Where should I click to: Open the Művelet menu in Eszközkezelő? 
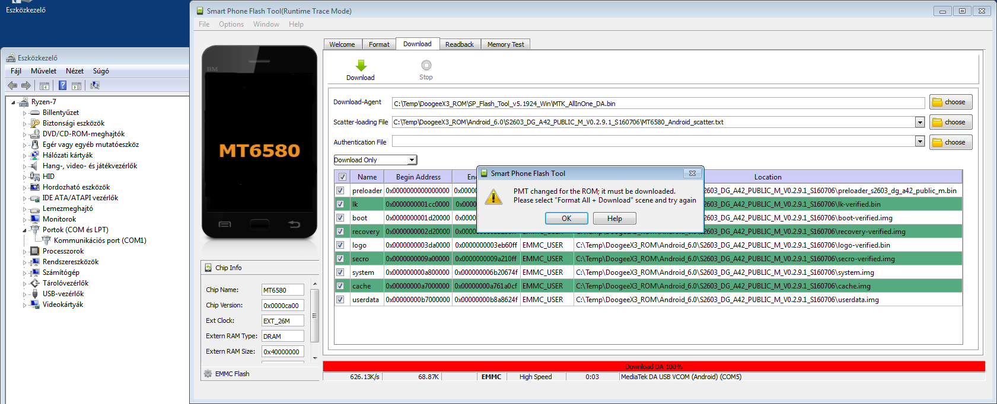[43, 71]
